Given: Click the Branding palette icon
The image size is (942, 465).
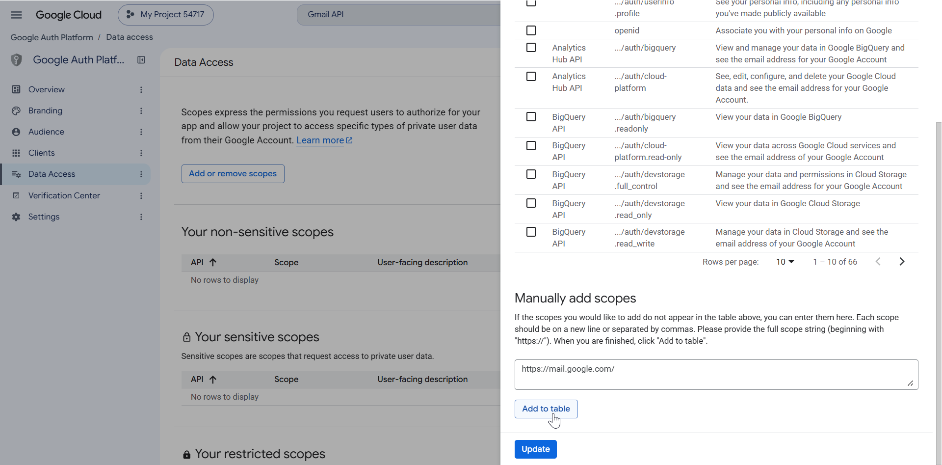Looking at the screenshot, I should [x=16, y=110].
